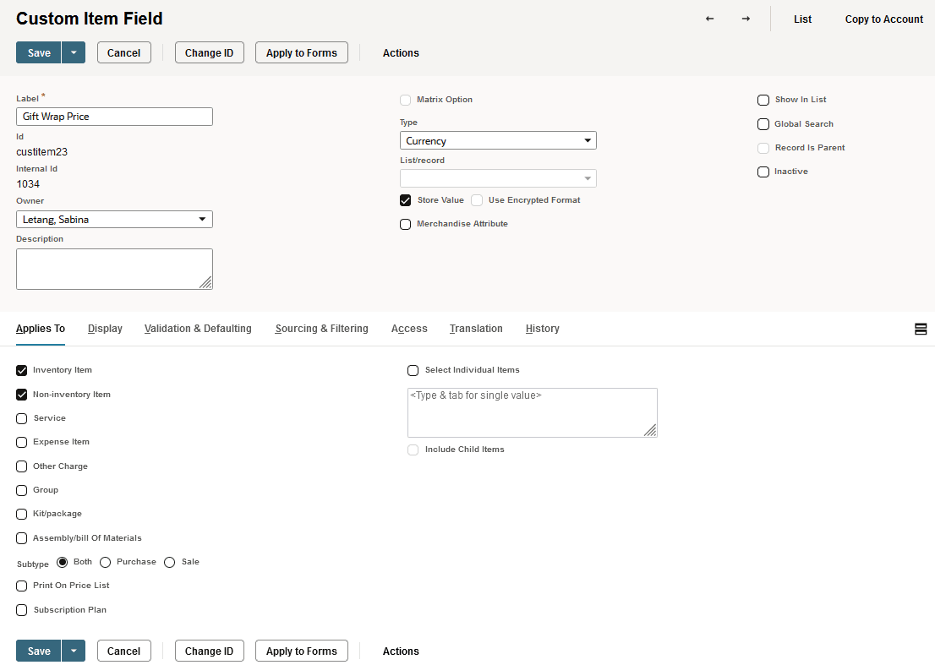The height and width of the screenshot is (665, 935).
Task: Switch to the Display tab
Action: pos(105,329)
